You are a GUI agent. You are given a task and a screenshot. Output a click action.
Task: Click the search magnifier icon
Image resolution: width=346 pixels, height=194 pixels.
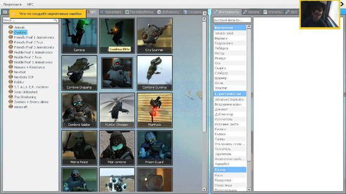(55, 20)
